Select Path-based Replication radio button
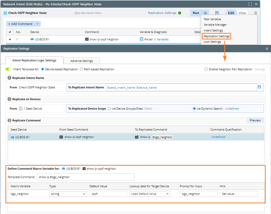Screen dimensions: 271x214 click(x=81, y=69)
